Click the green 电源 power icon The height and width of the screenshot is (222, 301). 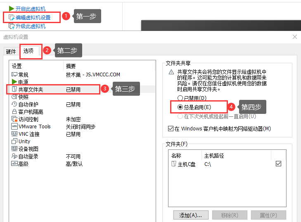click(x=14, y=82)
